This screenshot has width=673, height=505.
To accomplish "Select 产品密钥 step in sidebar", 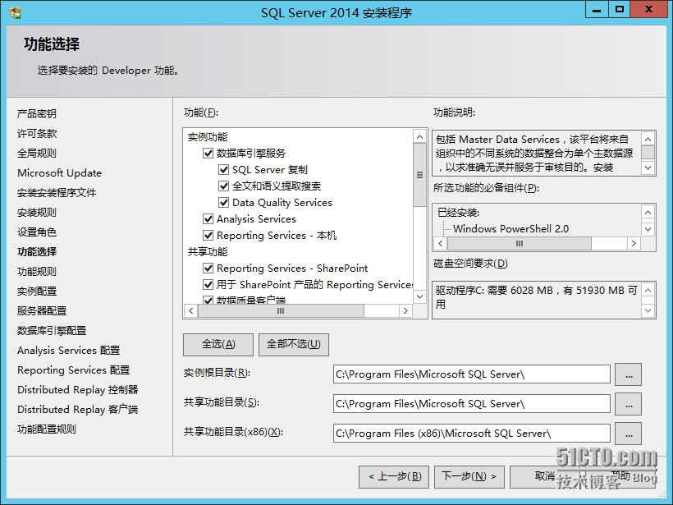I will click(x=37, y=114).
